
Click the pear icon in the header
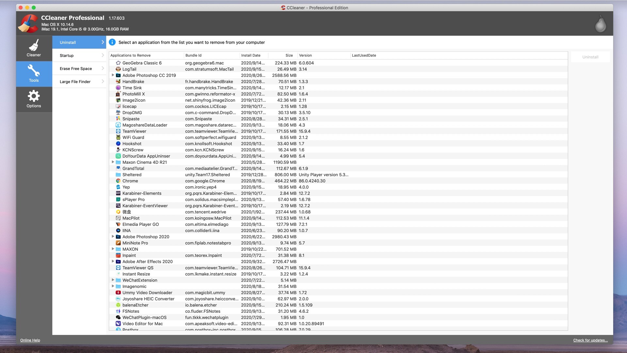[600, 24]
